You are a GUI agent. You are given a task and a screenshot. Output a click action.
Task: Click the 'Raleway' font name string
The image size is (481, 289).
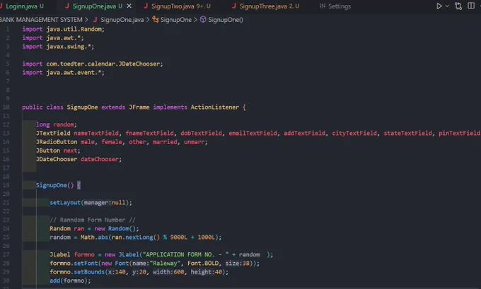point(165,264)
